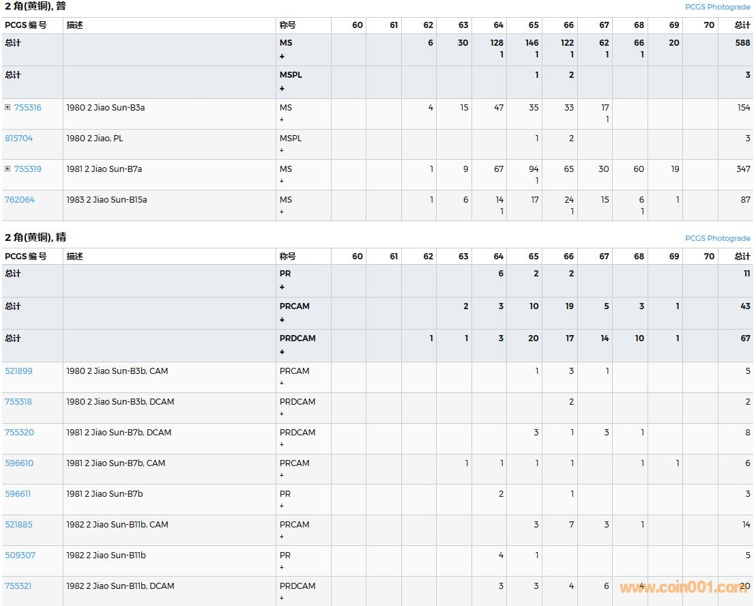Click the 755316 coin number link
Screen dimensions: 756x606
pyautogui.click(x=27, y=107)
